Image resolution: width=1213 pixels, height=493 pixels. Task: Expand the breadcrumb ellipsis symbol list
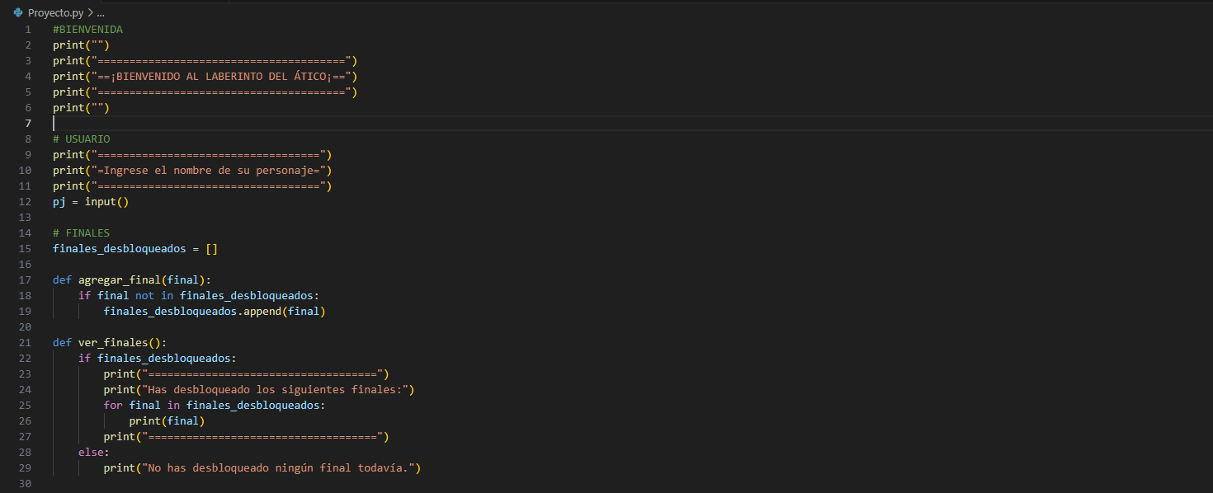pos(101,13)
